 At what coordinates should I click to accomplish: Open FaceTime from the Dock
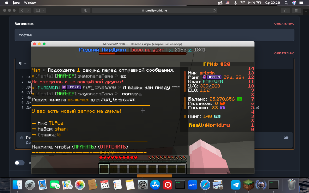(x=55, y=185)
